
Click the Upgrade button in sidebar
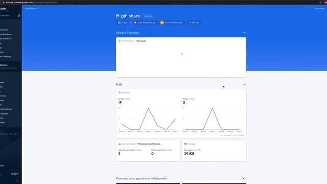coord(15,174)
